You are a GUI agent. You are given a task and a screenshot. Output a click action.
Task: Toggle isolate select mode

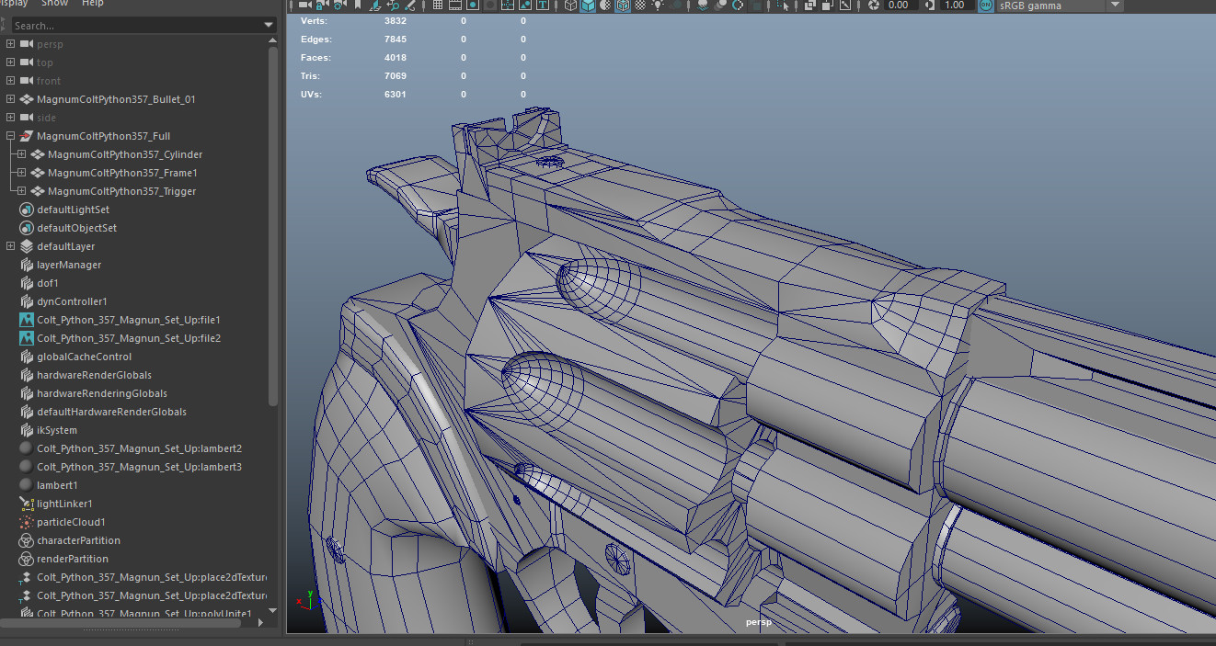[x=784, y=6]
